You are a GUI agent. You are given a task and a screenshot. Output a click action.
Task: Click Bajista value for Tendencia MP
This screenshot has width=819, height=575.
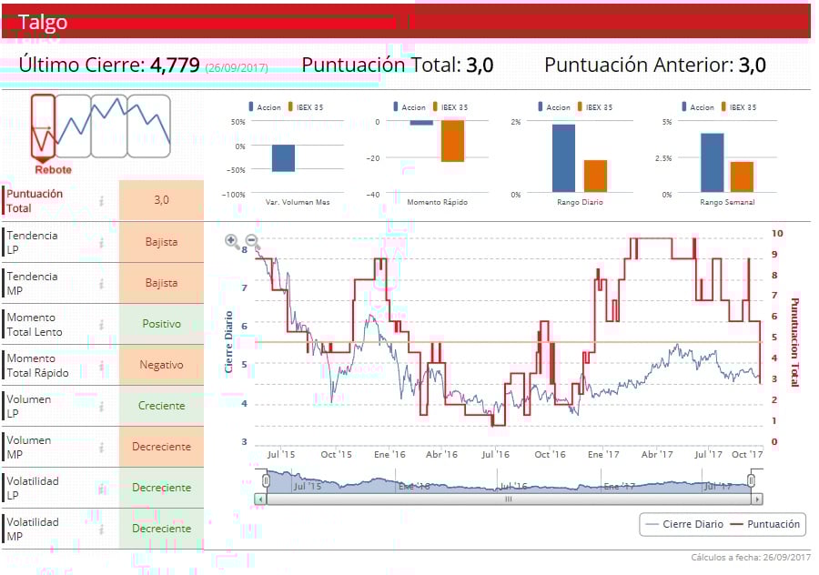[161, 283]
